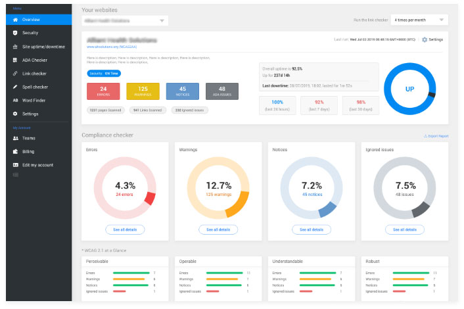Click the Last downtime text line
The image size is (464, 309).
tap(307, 86)
